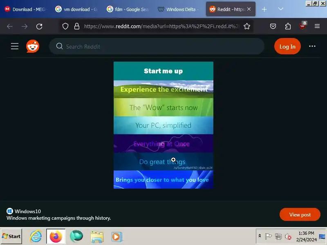Image resolution: width=327 pixels, height=245 pixels.
Task: Open a new browser tab
Action: (x=264, y=9)
